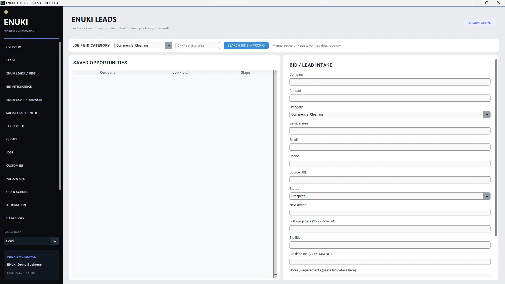Click the Next action field

tap(390, 212)
